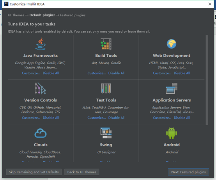Select Default plugins breadcrumb step
The width and height of the screenshot is (216, 180).
point(42,15)
